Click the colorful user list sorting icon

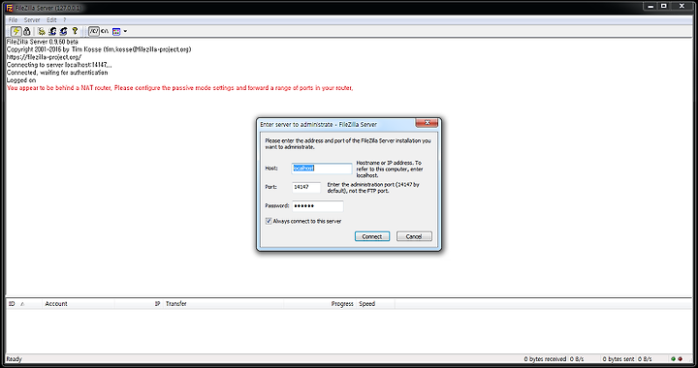(116, 31)
